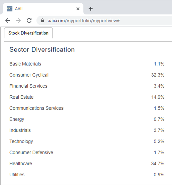
Task: Click the Healthcare 34.7% percentage value
Action: [x=158, y=164]
